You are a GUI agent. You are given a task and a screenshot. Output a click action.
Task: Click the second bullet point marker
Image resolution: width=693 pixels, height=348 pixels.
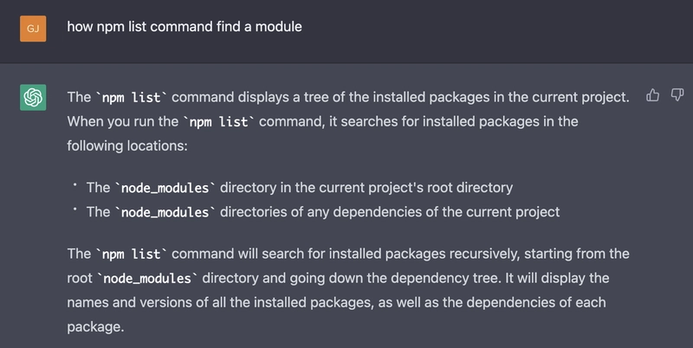coord(75,211)
